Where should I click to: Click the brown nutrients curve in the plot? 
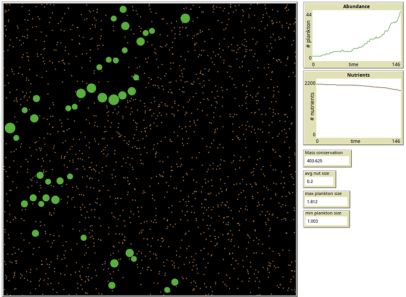tap(358, 85)
